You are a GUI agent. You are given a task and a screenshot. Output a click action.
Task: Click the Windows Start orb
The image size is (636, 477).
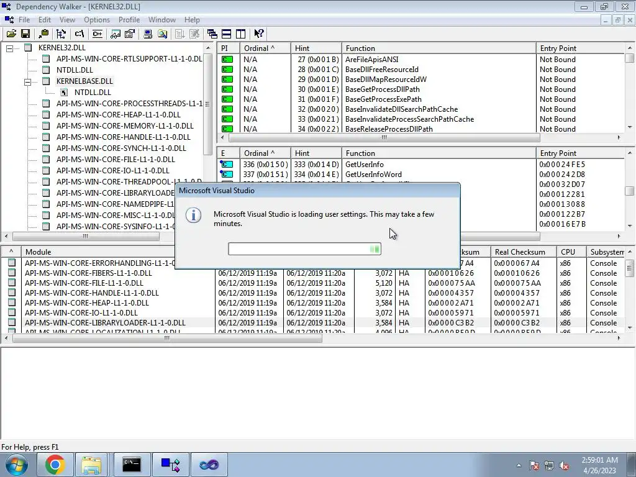click(x=17, y=465)
